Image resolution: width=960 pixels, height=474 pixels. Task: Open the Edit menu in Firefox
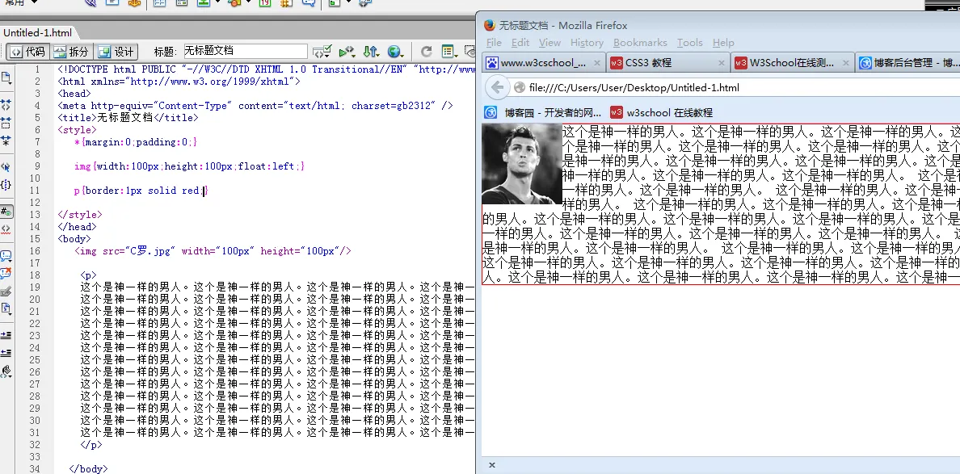tap(520, 42)
